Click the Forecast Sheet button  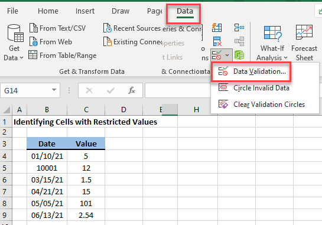pyautogui.click(x=304, y=43)
